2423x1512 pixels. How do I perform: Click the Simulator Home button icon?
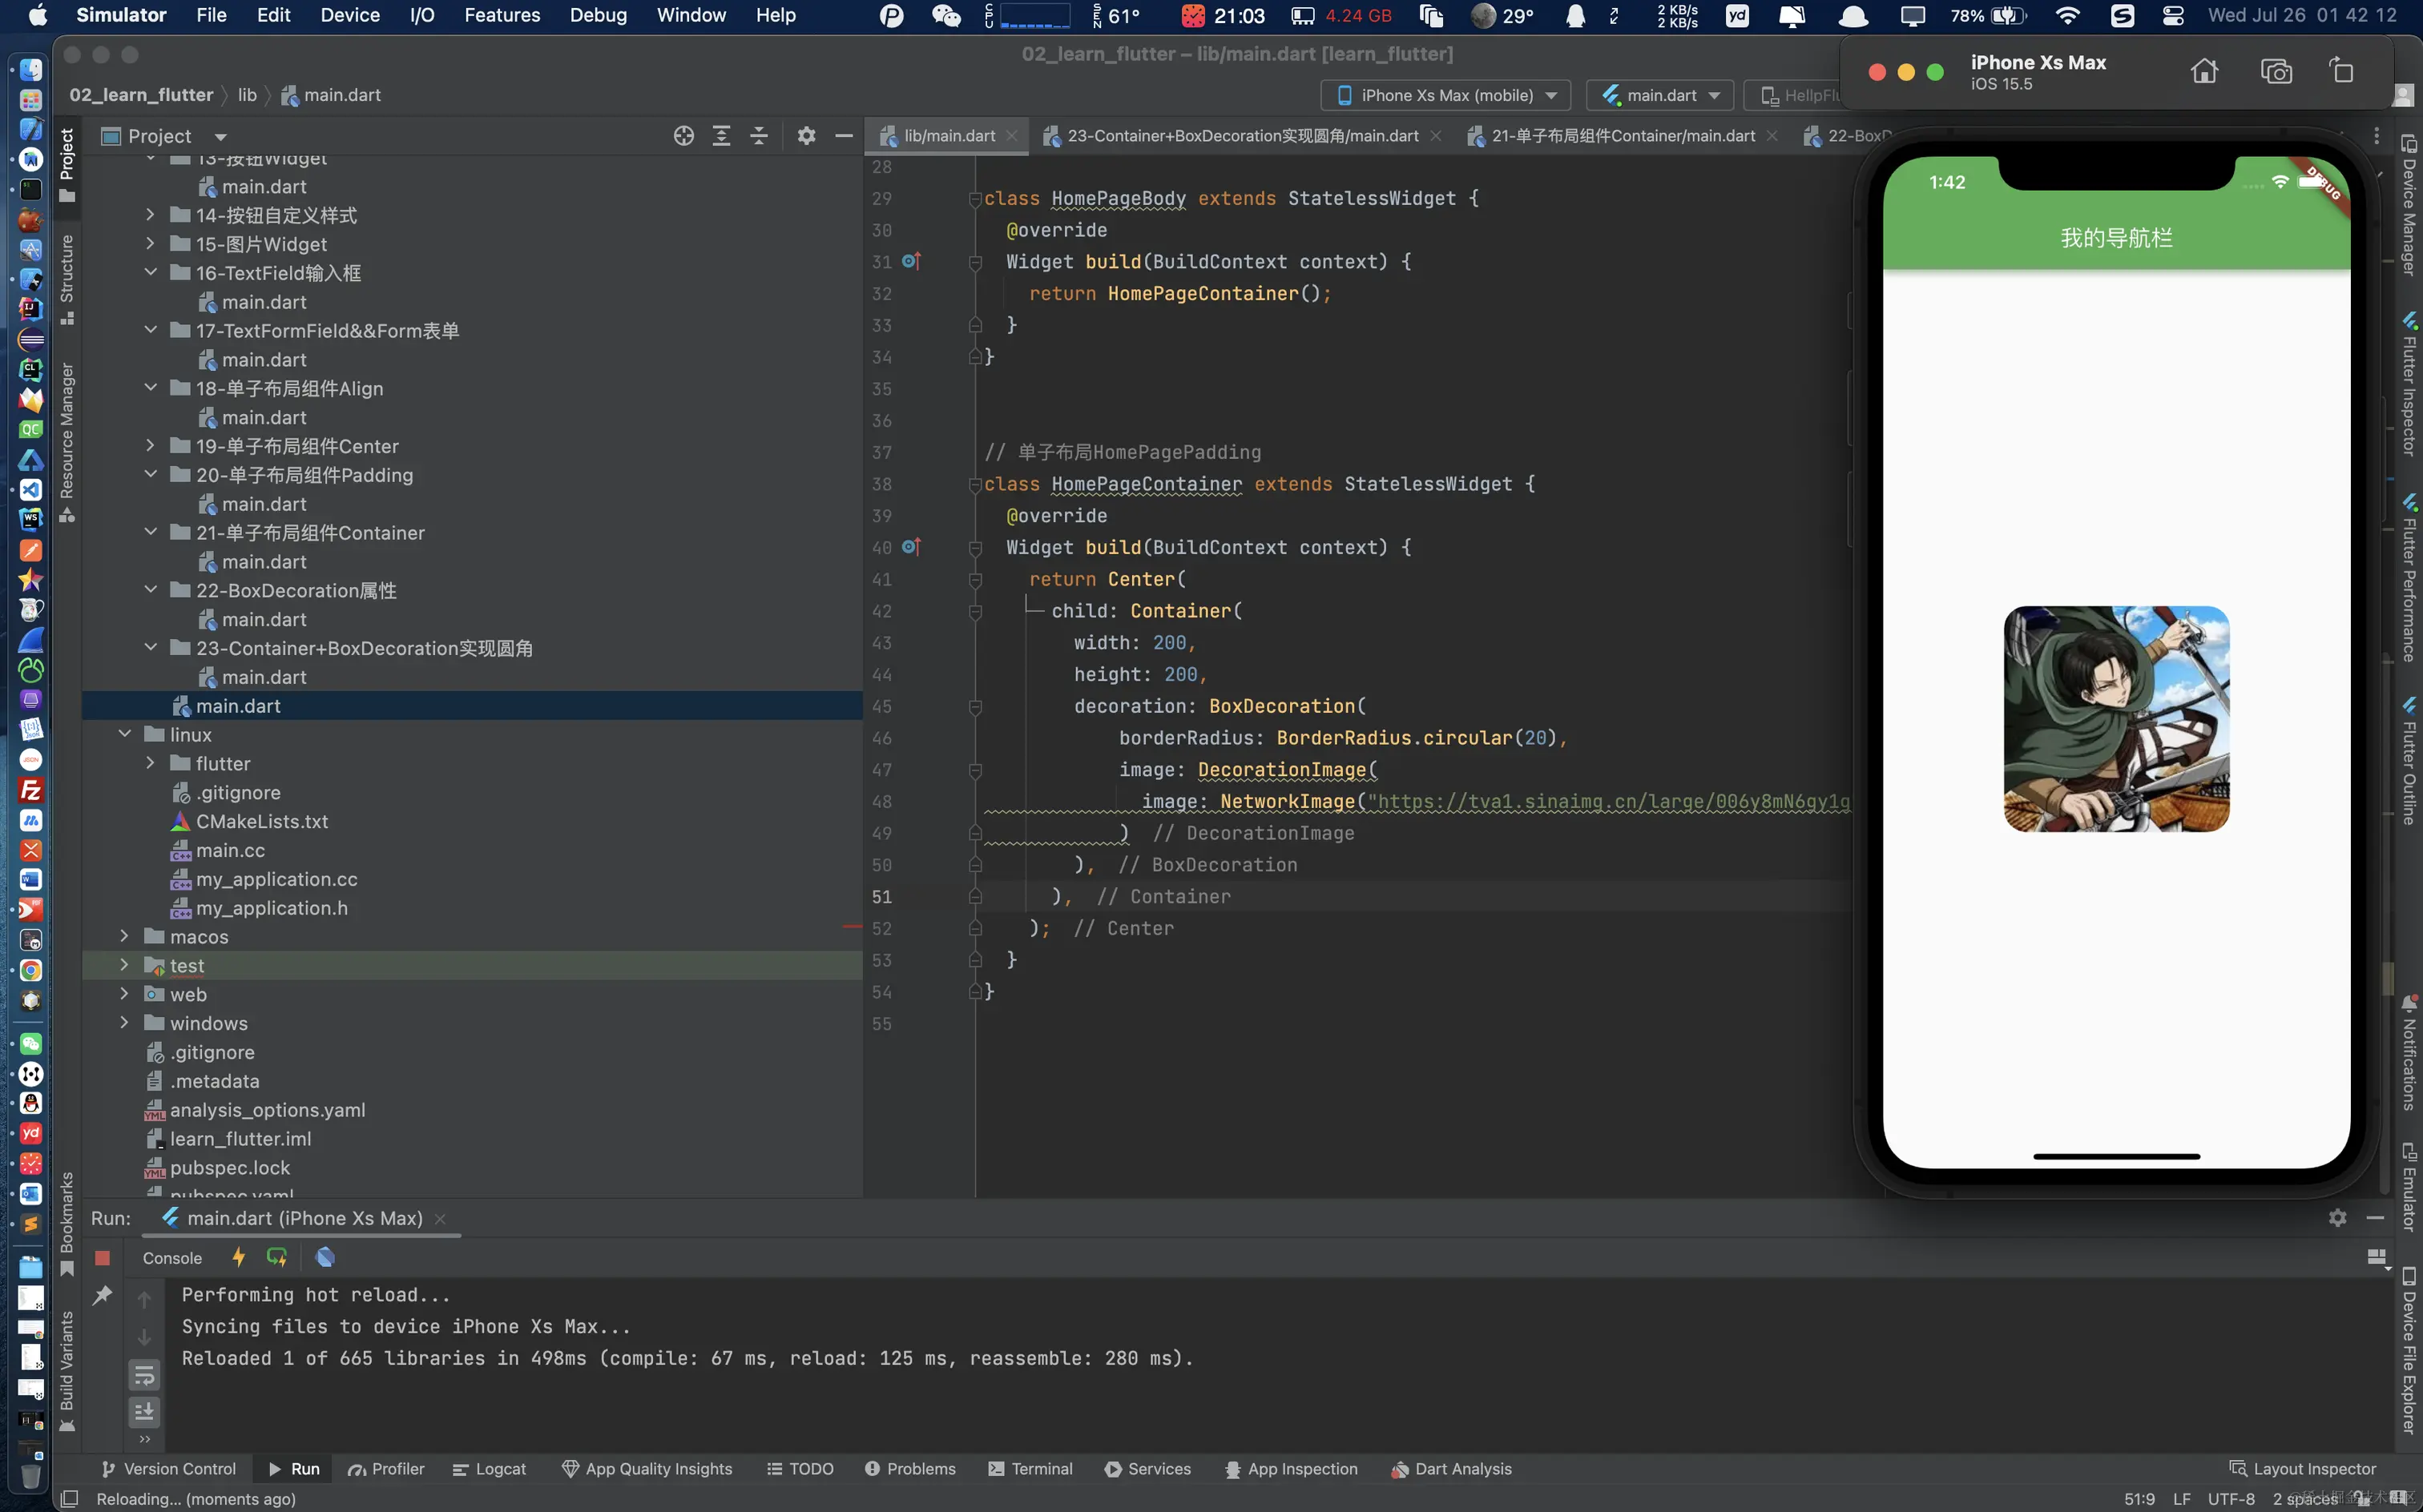point(2204,71)
